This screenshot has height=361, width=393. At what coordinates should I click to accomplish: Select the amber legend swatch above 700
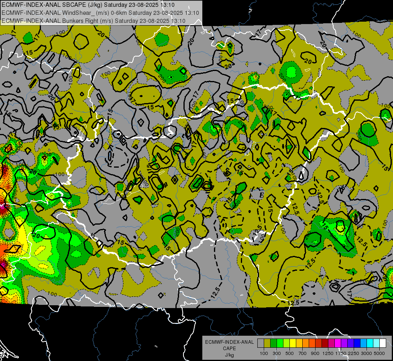(299, 343)
